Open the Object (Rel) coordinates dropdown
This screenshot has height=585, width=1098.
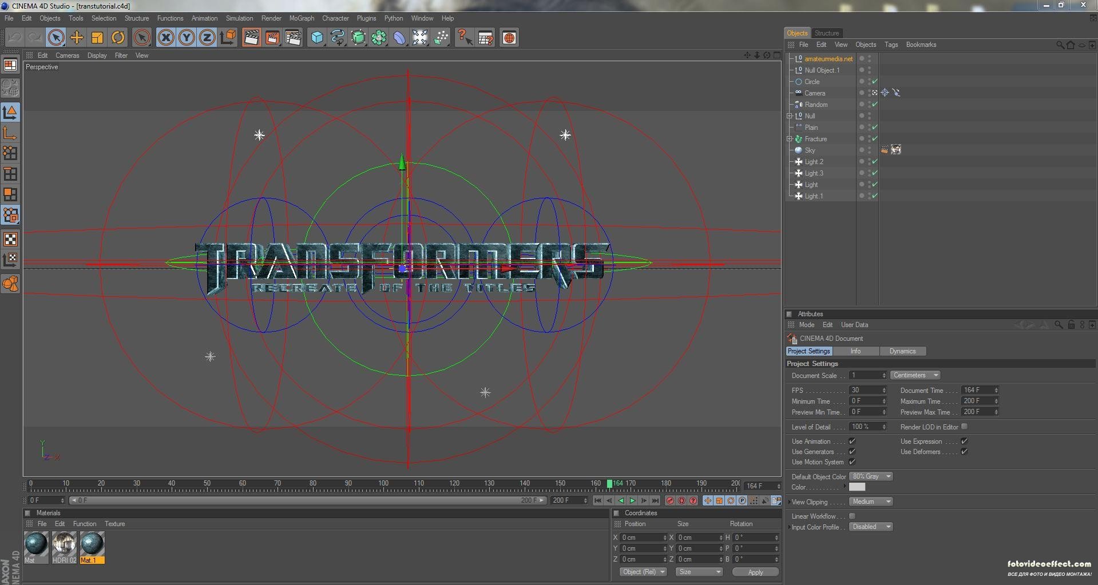[643, 572]
